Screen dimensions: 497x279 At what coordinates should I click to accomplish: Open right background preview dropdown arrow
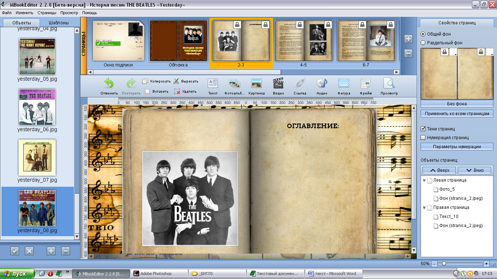[x=490, y=53]
